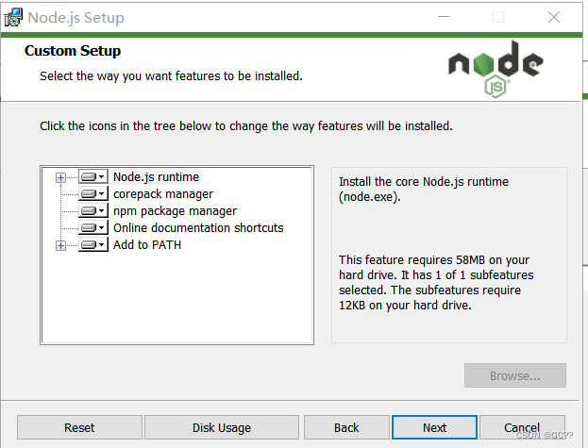Image resolution: width=588 pixels, height=448 pixels.
Task: Click the 'This feature requires 58MB' text
Action: pos(436,282)
